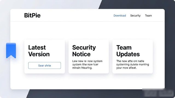This screenshot has width=175, height=98.
Task: Select the 'Team Updates' heading
Action: tap(128, 51)
